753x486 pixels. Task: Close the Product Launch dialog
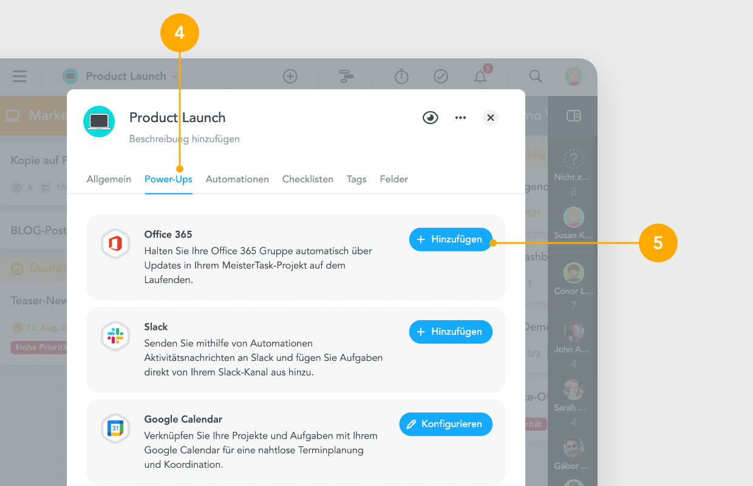(x=491, y=118)
